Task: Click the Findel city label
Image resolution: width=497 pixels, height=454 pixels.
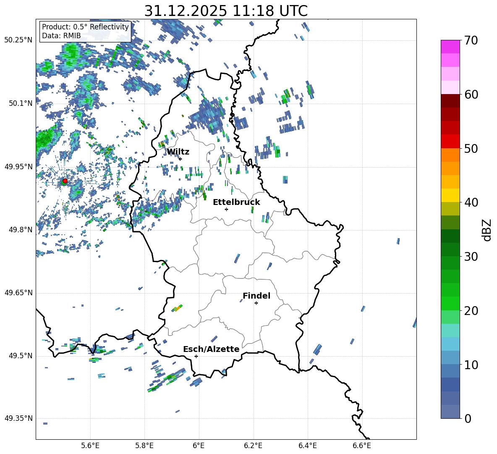Action: coord(256,296)
